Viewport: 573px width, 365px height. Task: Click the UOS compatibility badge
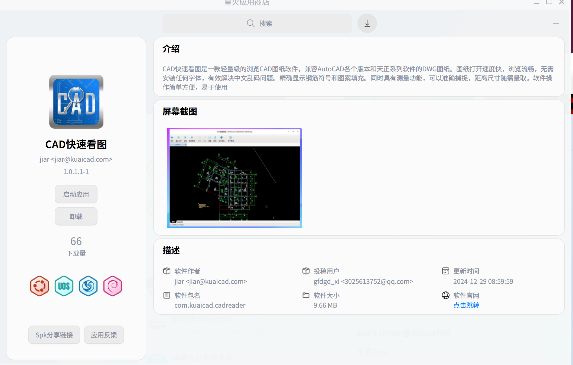pyautogui.click(x=64, y=286)
